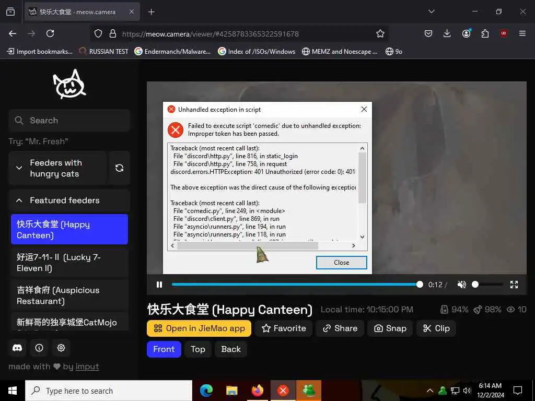Pause the video playback
Screen dimensions: 535x401
[159, 285]
